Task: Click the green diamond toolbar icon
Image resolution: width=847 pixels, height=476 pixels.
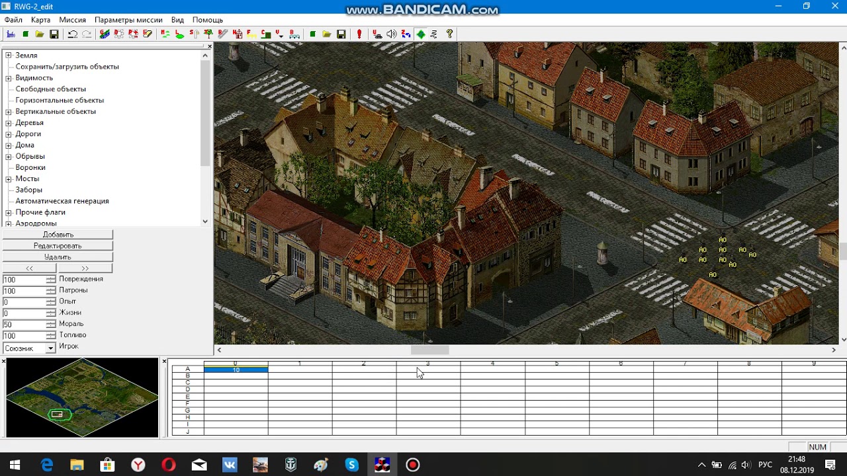Action: tap(420, 34)
